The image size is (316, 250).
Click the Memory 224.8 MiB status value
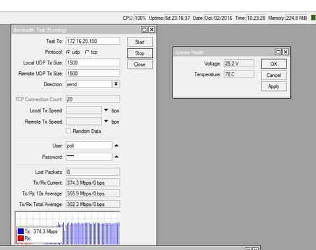[x=296, y=18]
